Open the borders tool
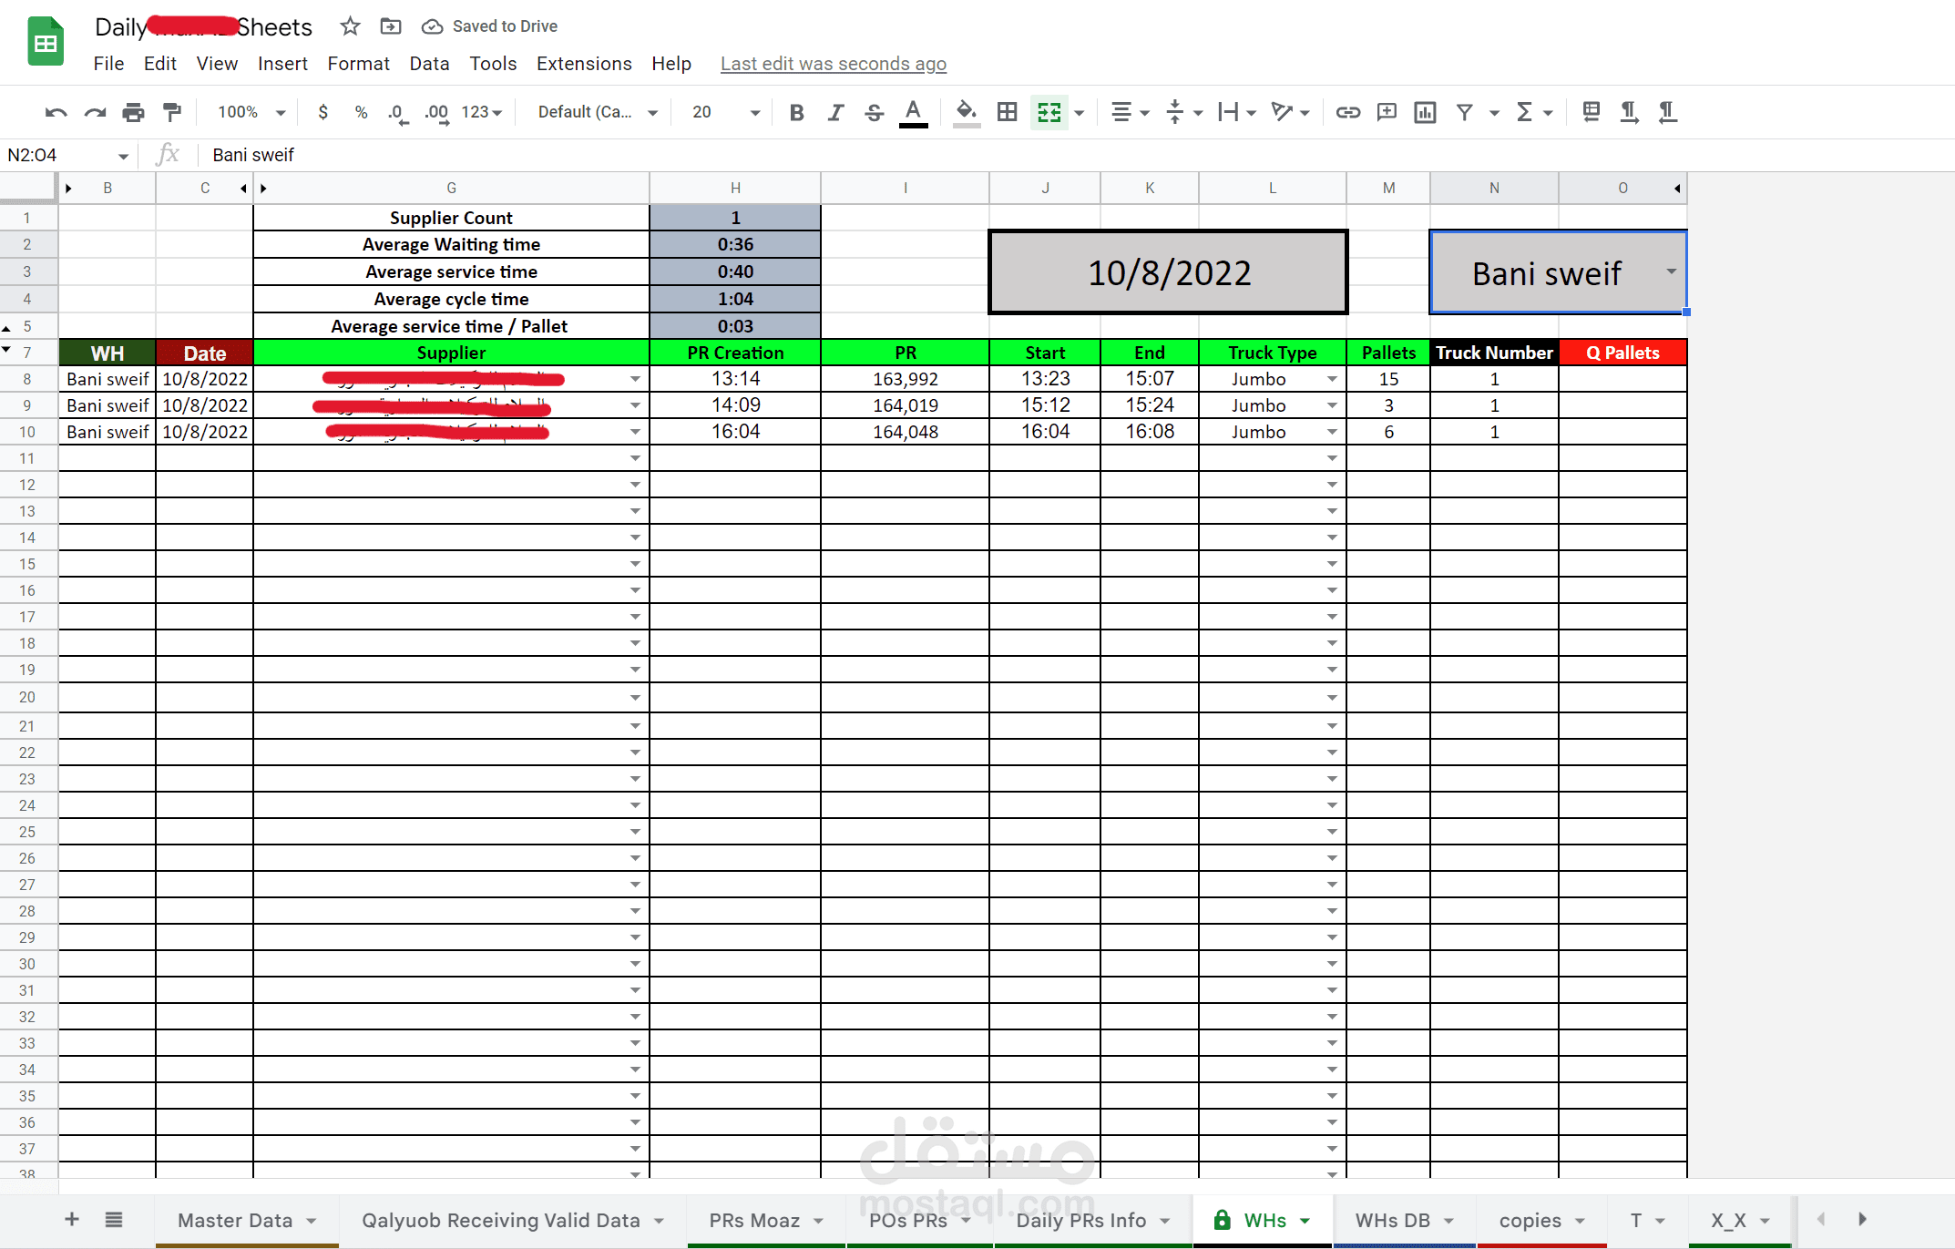This screenshot has width=1955, height=1249. coord(1006,112)
